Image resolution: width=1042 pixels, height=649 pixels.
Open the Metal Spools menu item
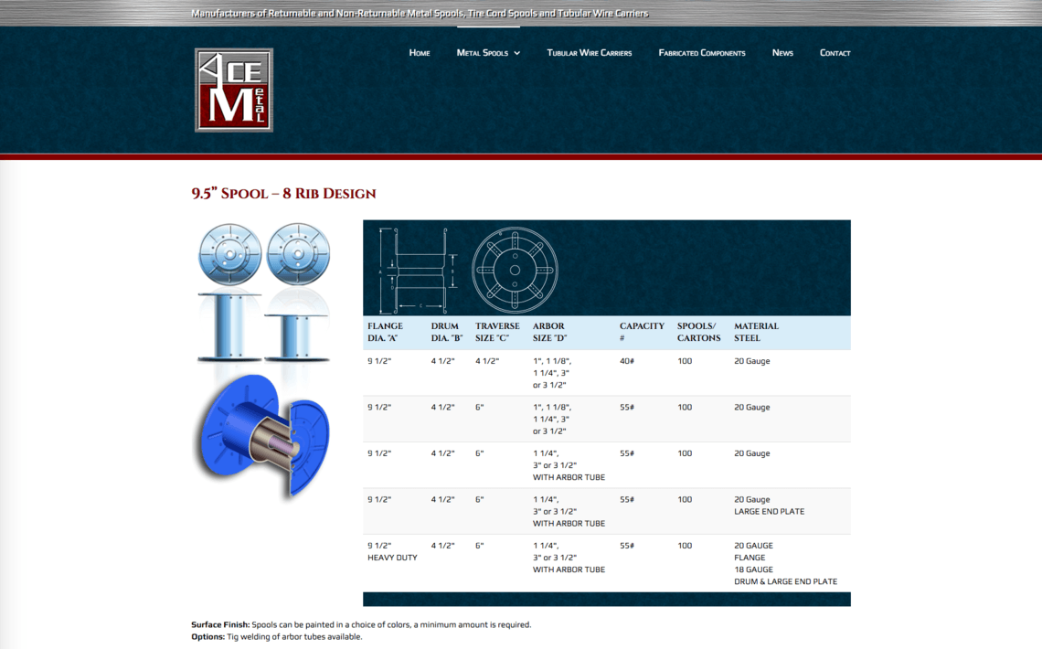pyautogui.click(x=482, y=53)
